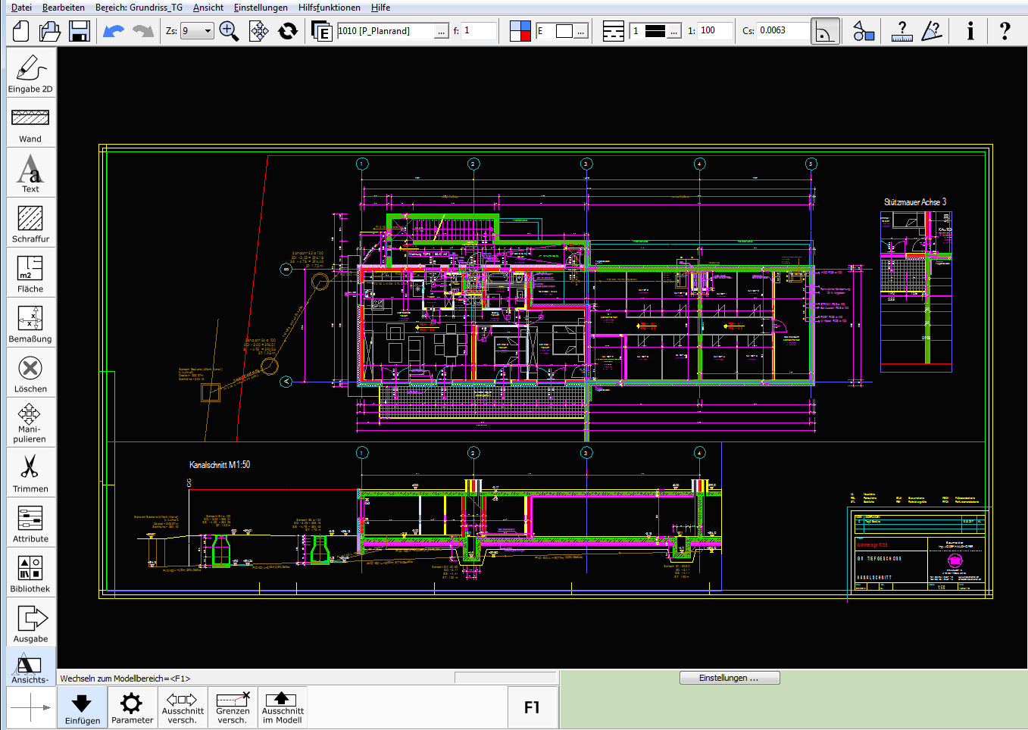Click Grenzen versch. button
1028x730 pixels.
click(x=233, y=707)
